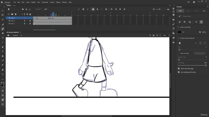The height and width of the screenshot is (117, 209).
Task: Switch to the Doc properties tab
Action: coord(204,11)
